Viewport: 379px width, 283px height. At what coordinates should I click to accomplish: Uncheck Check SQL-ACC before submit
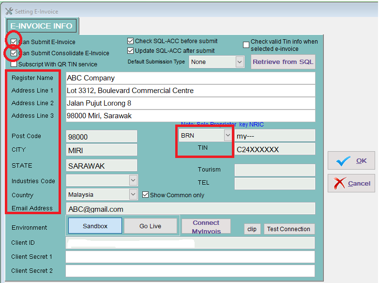pyautogui.click(x=131, y=41)
